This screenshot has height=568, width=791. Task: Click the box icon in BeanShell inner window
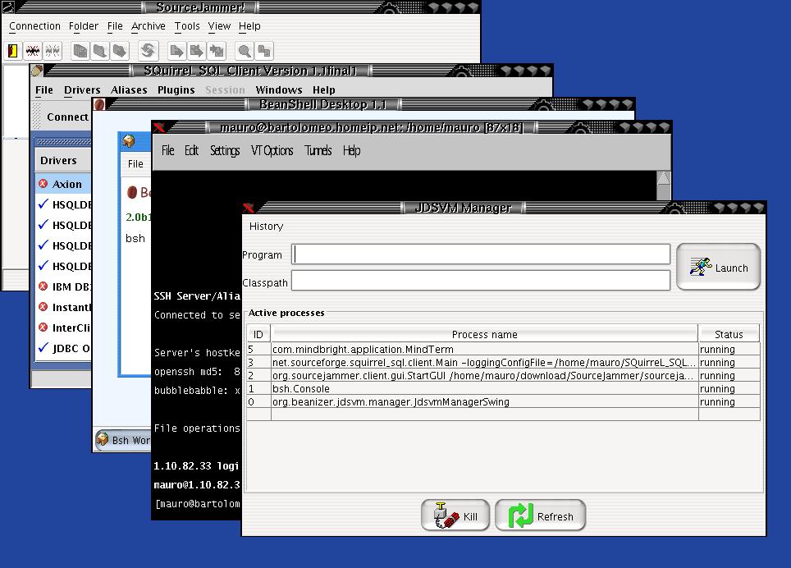point(129,140)
